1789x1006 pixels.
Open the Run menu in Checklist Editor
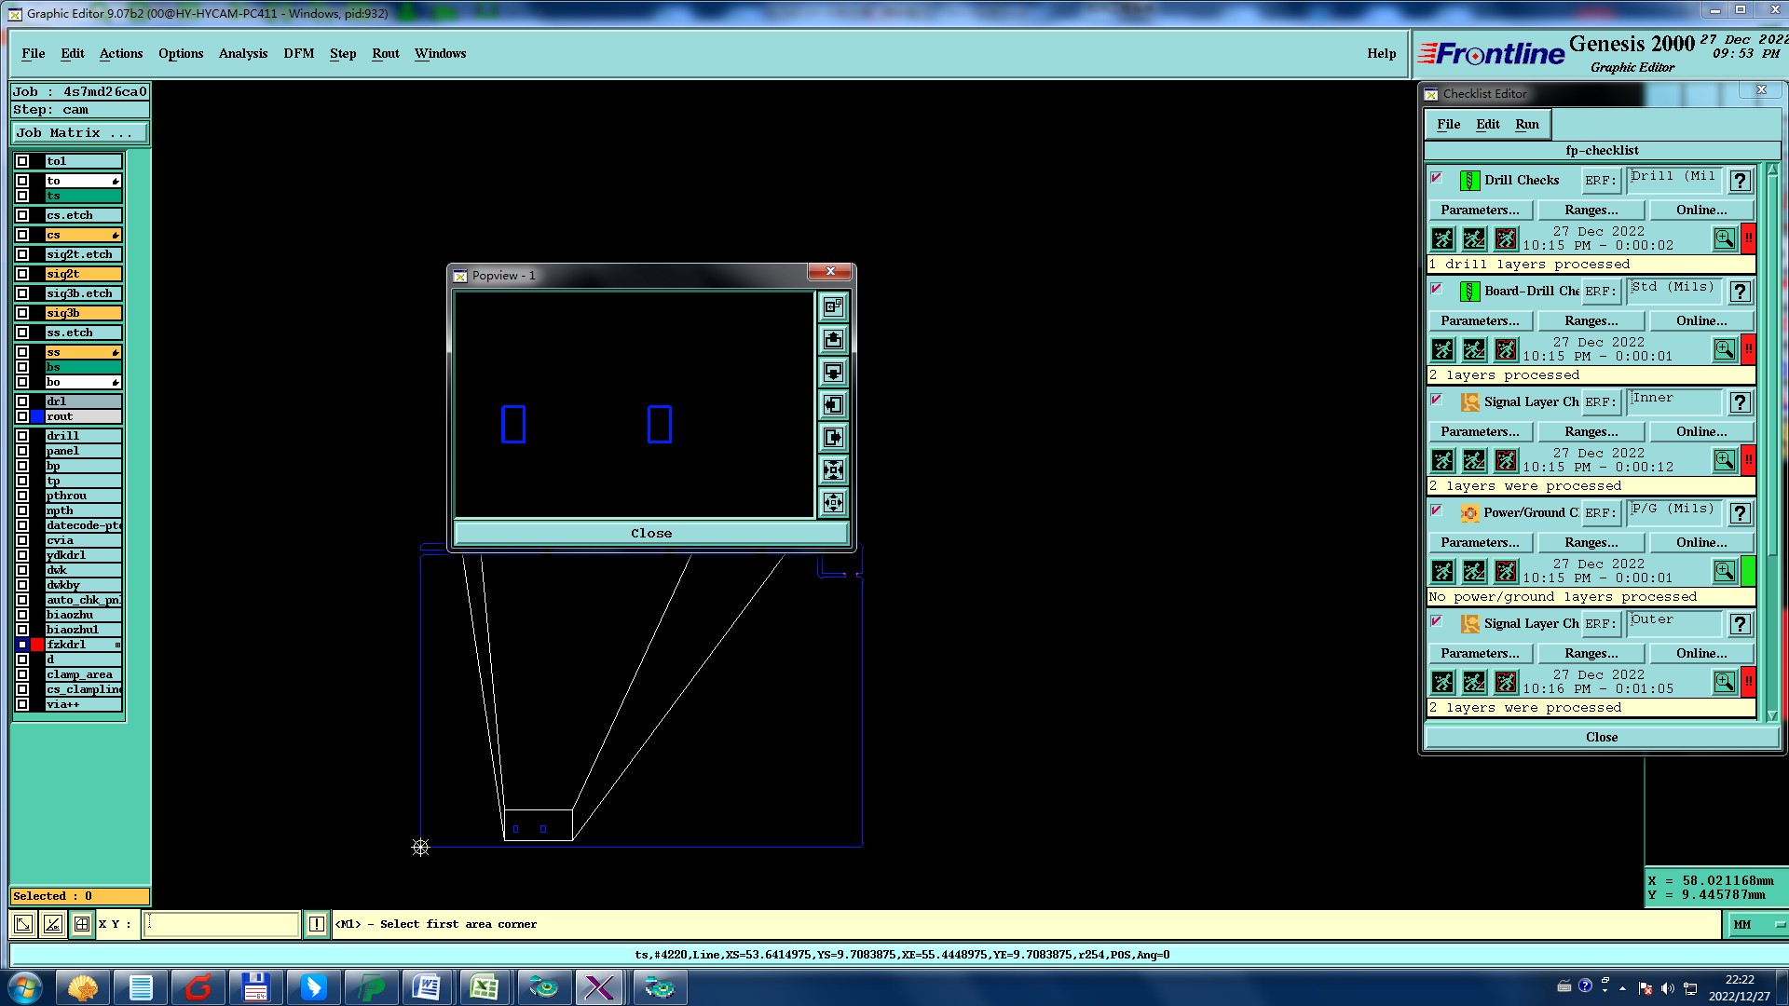coord(1526,125)
